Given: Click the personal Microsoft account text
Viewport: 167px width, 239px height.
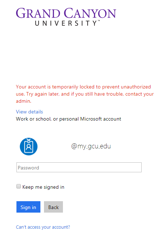Looking at the screenshot, I should tap(90, 119).
